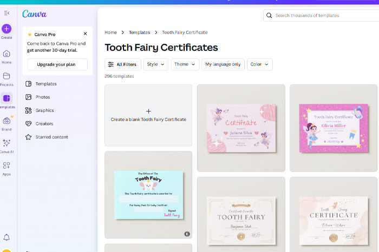379x252 pixels.
Task: Open the Projects folder icon
Action: point(6,76)
